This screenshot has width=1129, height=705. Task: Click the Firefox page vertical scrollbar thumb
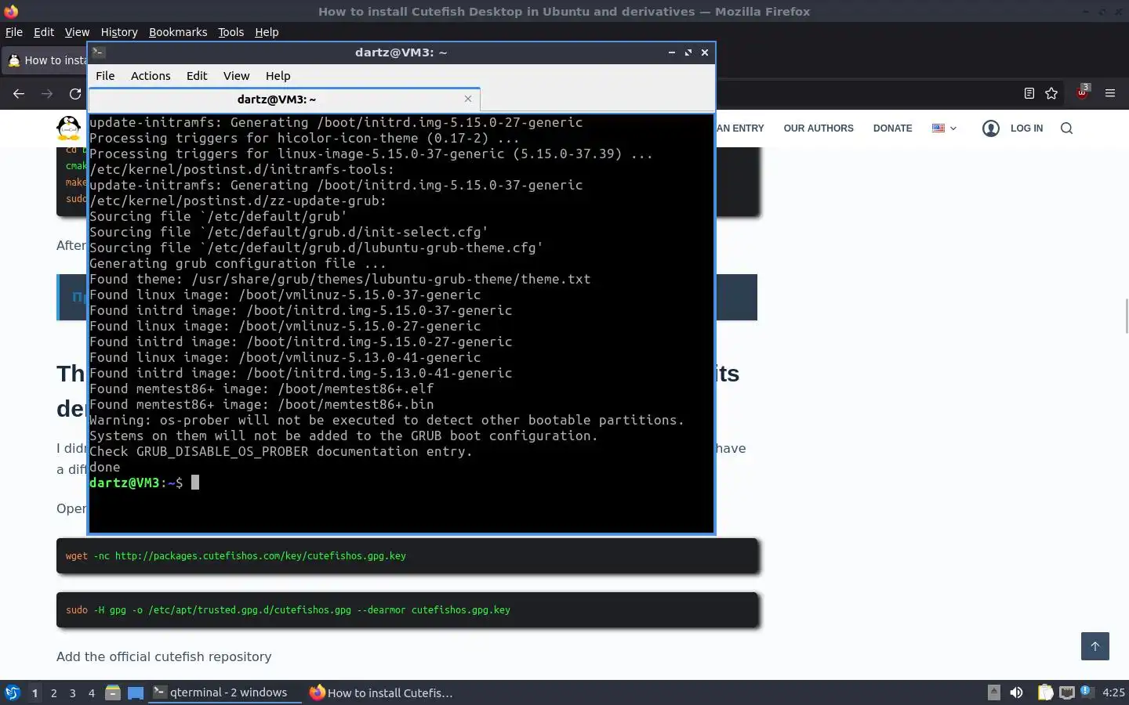(x=1126, y=316)
